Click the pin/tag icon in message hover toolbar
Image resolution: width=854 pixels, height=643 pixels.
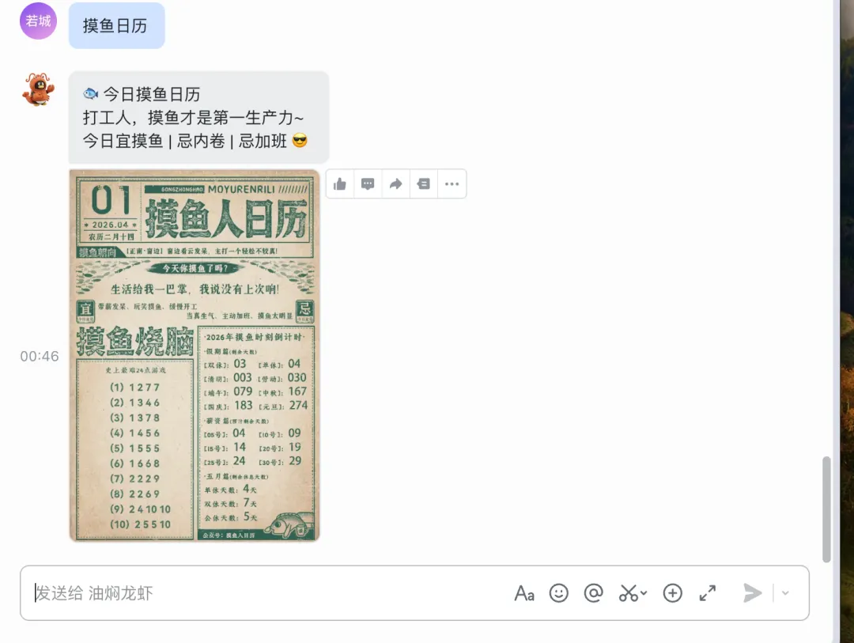point(424,184)
